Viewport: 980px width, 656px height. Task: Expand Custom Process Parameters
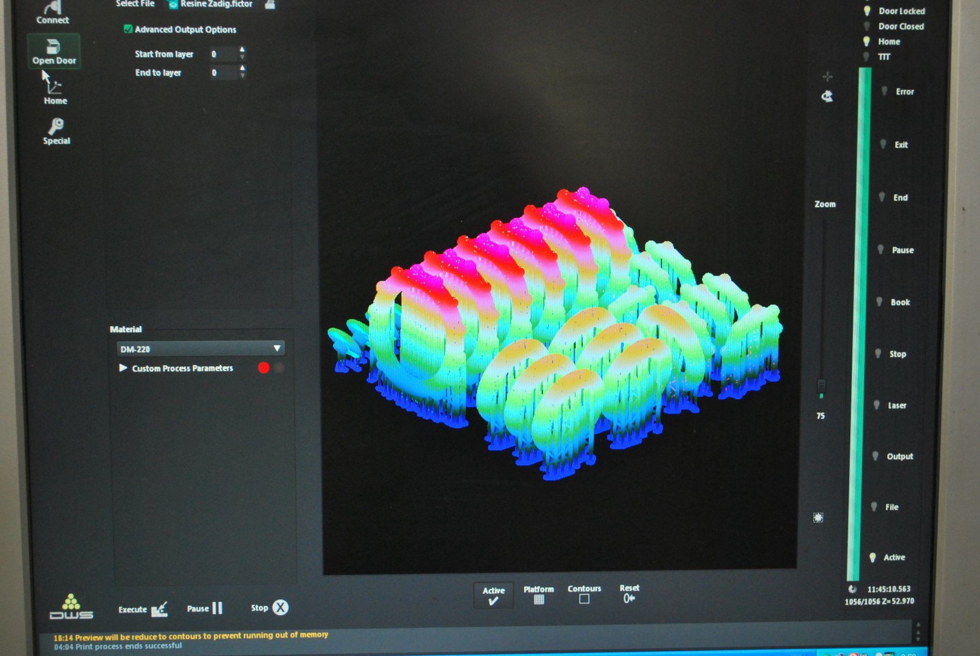click(123, 368)
